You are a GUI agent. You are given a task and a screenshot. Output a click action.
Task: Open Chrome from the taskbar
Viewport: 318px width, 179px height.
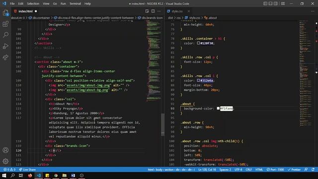click(x=56, y=176)
